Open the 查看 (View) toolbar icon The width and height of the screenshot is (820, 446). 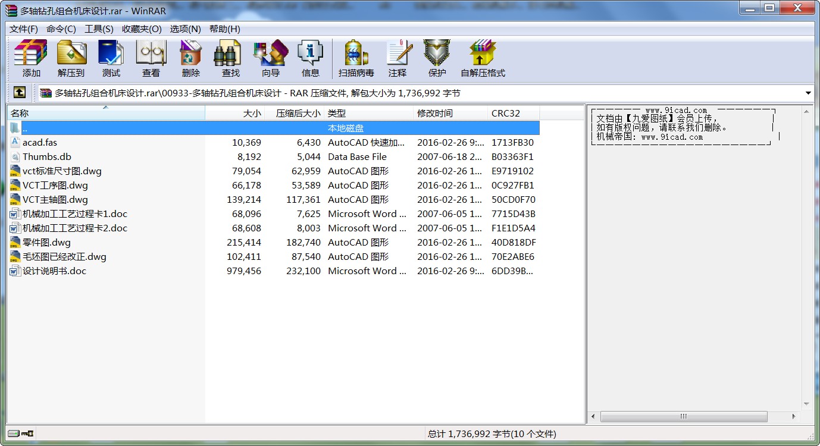[x=151, y=53]
